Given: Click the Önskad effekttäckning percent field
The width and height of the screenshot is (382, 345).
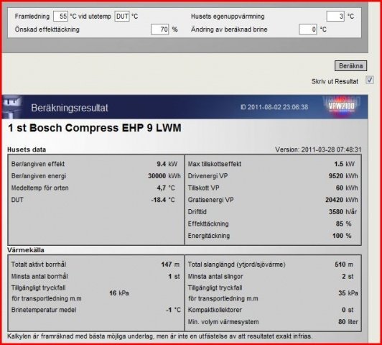Looking at the screenshot, I should point(160,29).
